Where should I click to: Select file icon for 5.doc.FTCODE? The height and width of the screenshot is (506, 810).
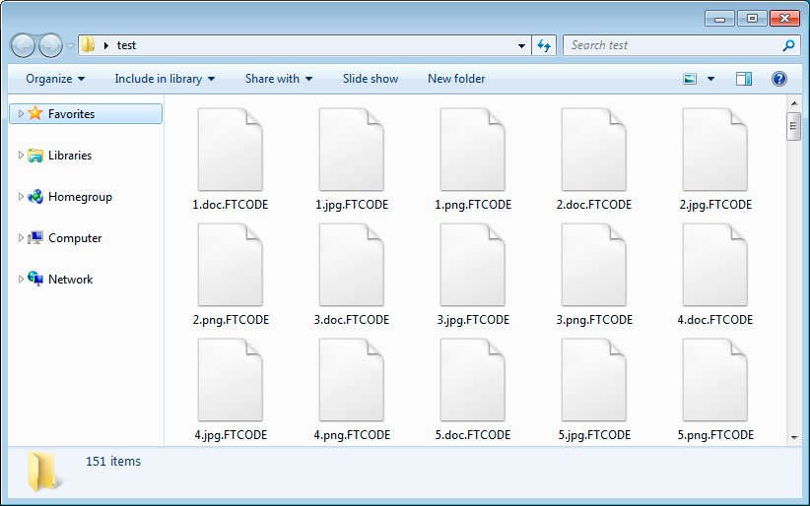473,380
